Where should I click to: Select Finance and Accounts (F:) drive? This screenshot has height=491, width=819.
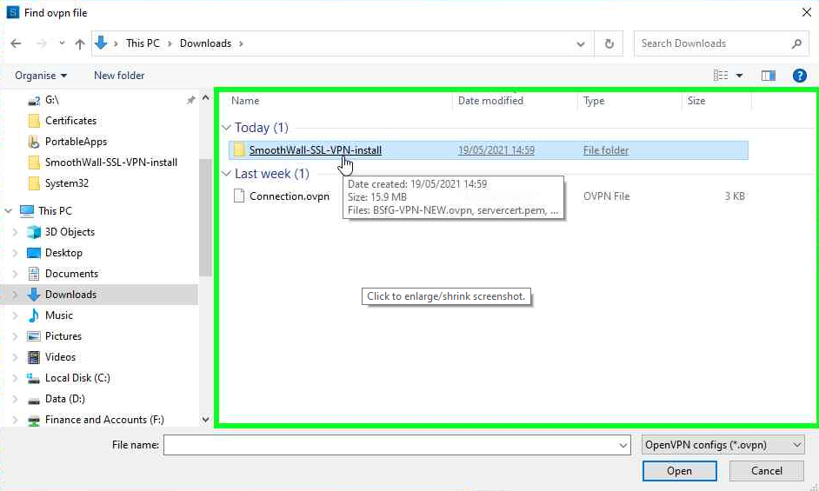(x=104, y=420)
